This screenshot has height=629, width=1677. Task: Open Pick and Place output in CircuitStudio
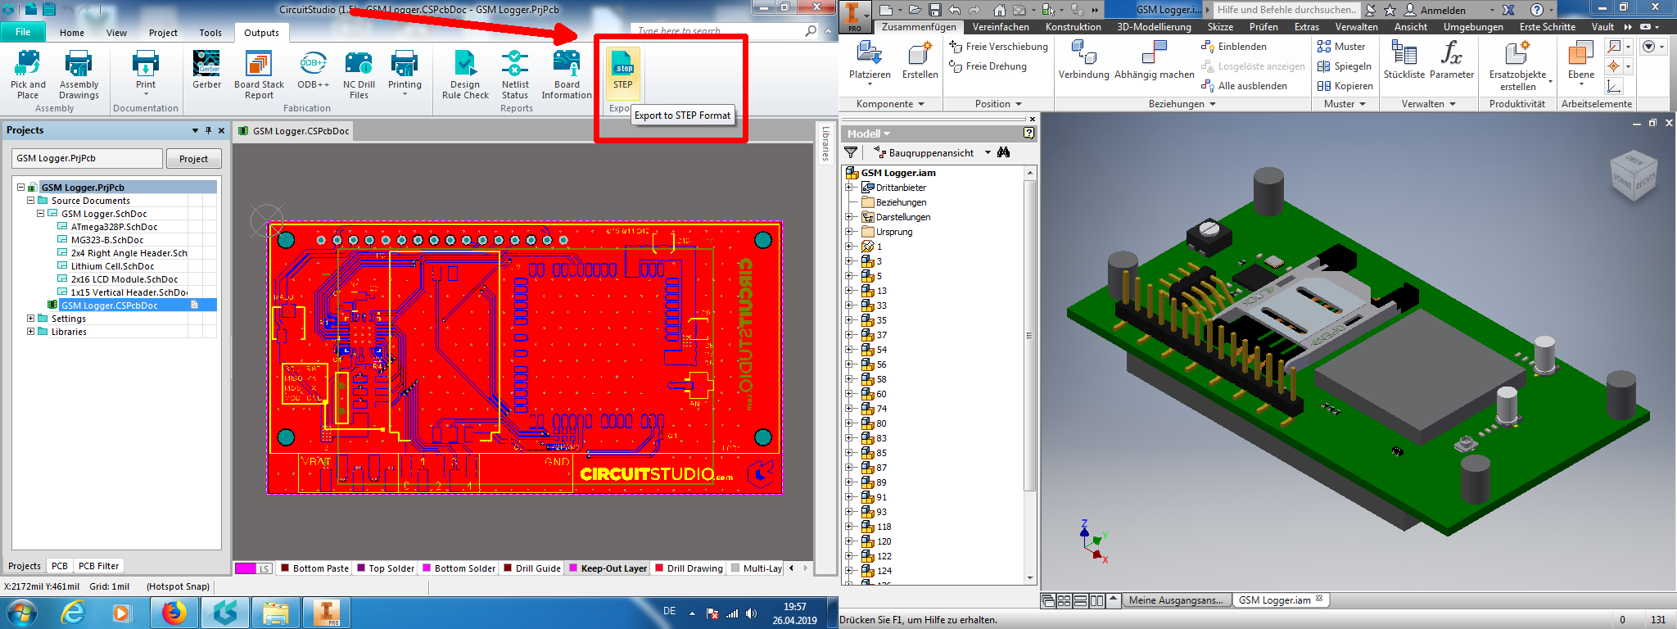28,75
